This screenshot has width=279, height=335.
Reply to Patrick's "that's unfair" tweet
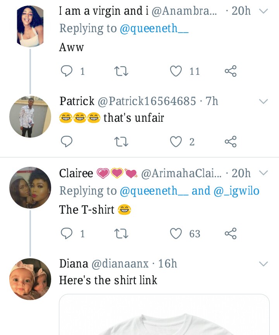pos(67,142)
